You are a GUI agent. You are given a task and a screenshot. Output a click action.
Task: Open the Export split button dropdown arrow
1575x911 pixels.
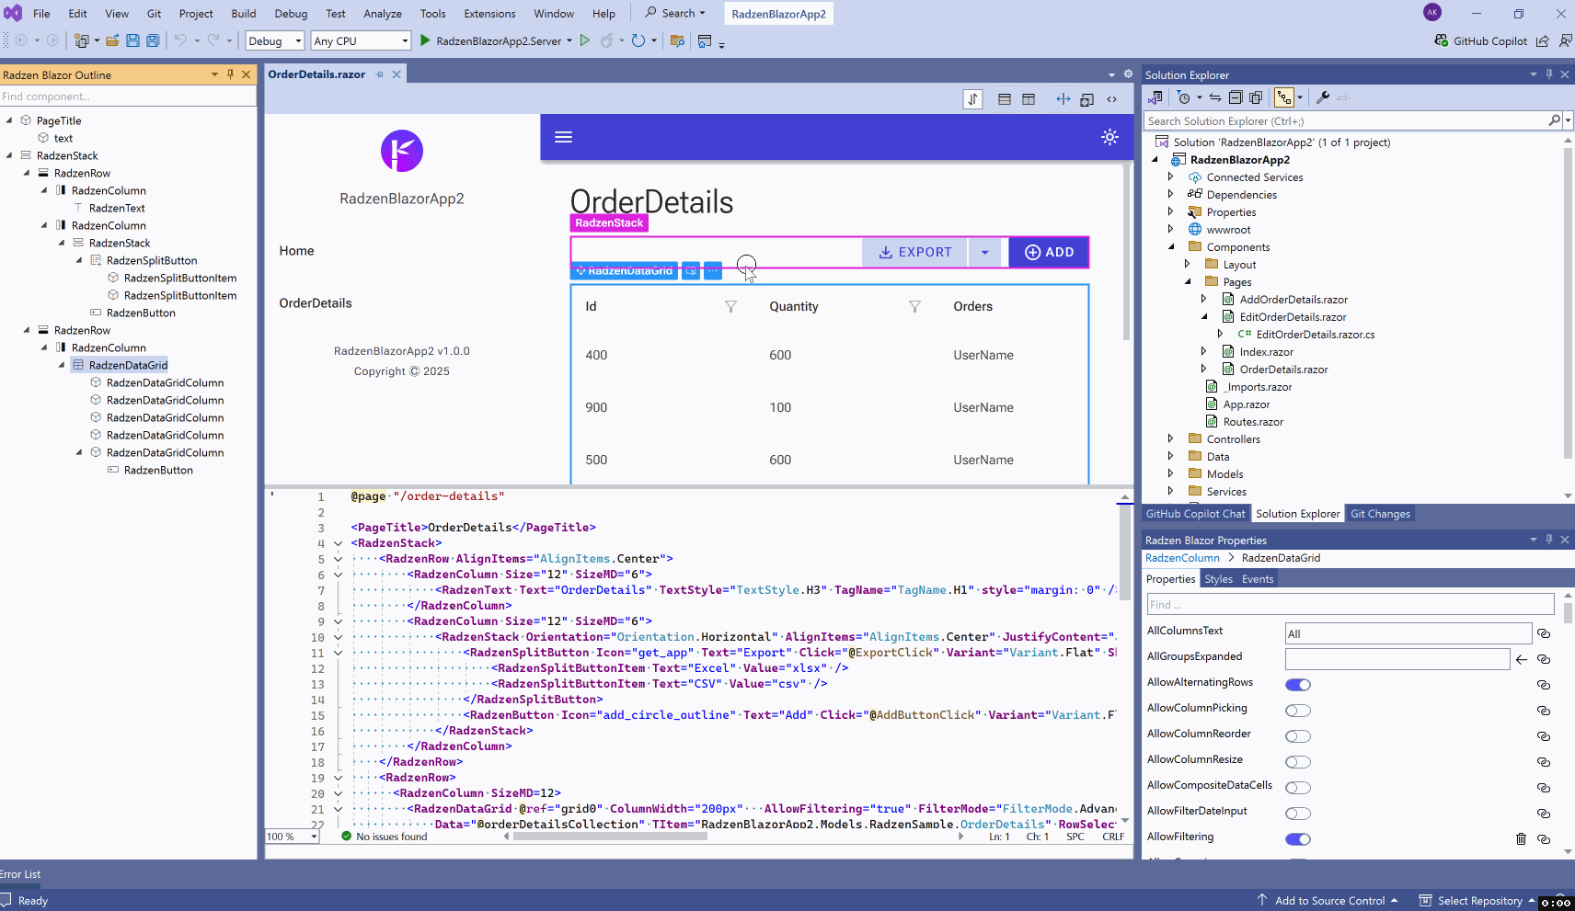[984, 252]
